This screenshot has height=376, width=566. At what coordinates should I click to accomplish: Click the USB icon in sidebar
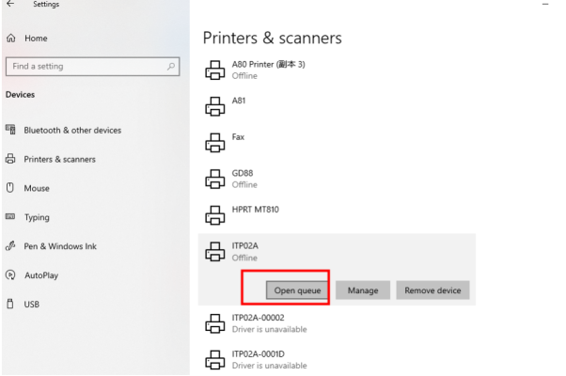[x=10, y=304]
